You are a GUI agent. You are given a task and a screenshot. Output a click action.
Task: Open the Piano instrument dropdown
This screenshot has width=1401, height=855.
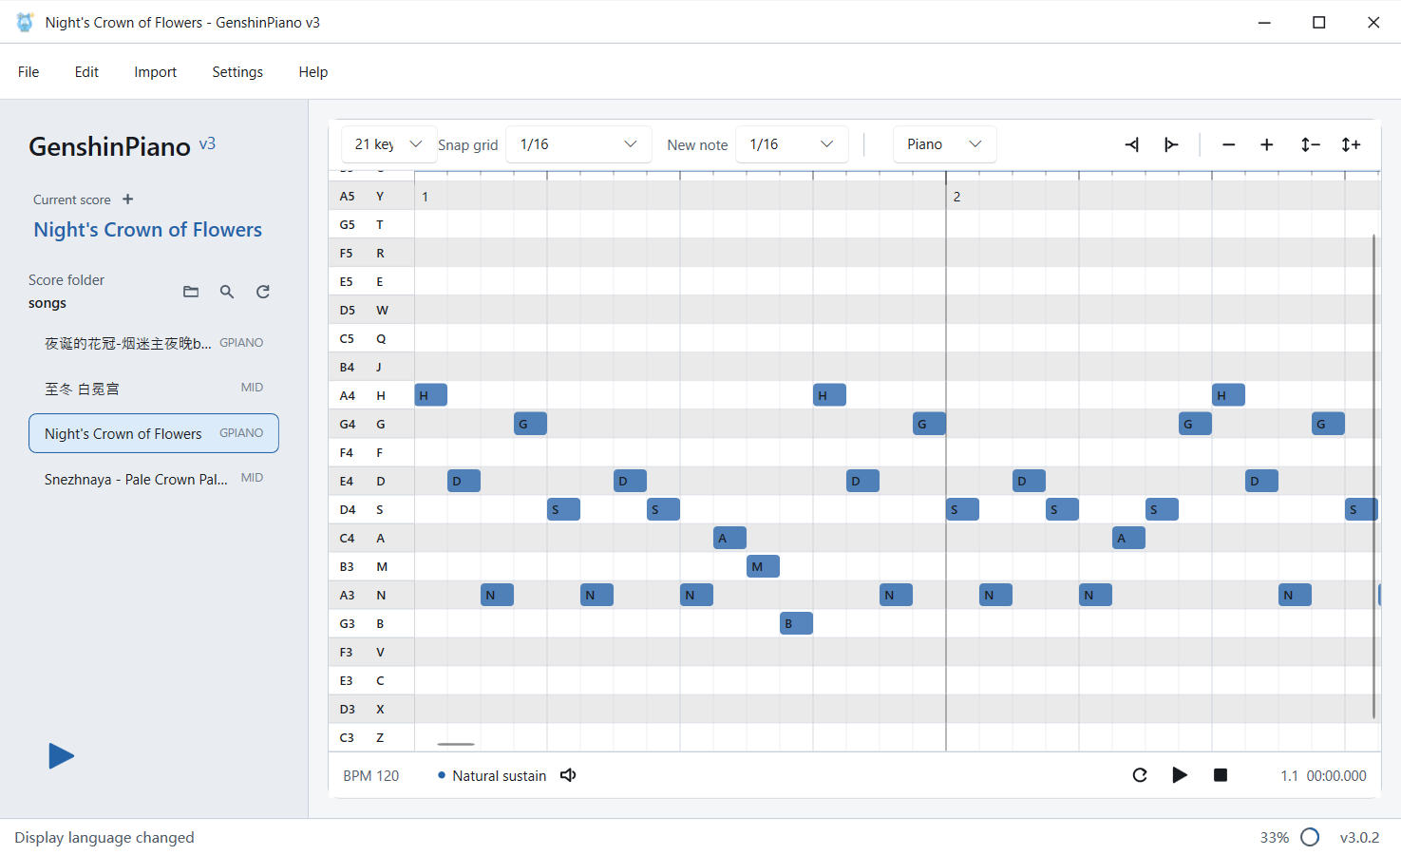click(x=944, y=144)
